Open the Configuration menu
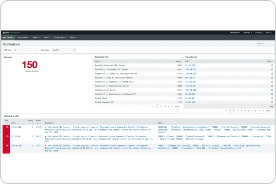This screenshot has height=184, width=276. pos(60,37)
